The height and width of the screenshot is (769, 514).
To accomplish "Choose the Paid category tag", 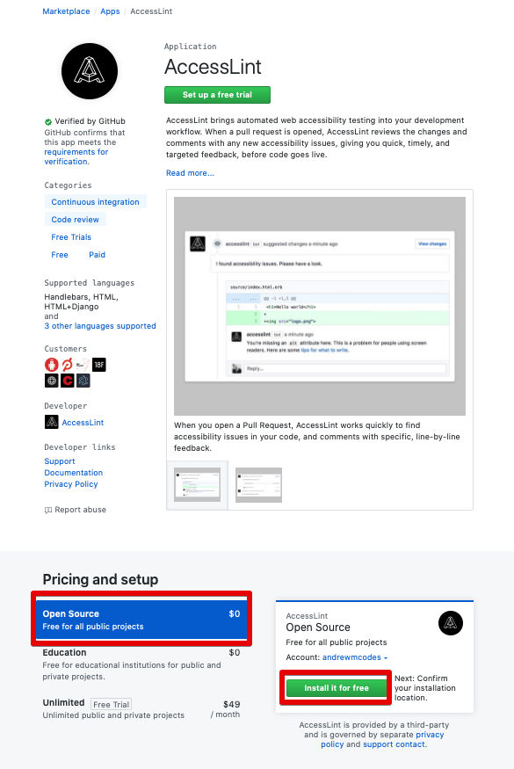I will point(98,255).
